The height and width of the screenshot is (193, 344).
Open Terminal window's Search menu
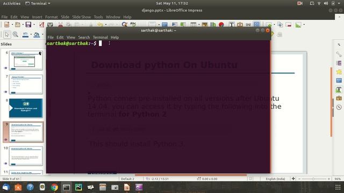[84, 37]
